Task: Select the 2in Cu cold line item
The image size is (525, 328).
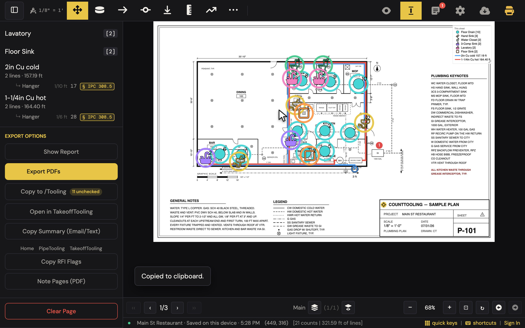Action: (61, 71)
